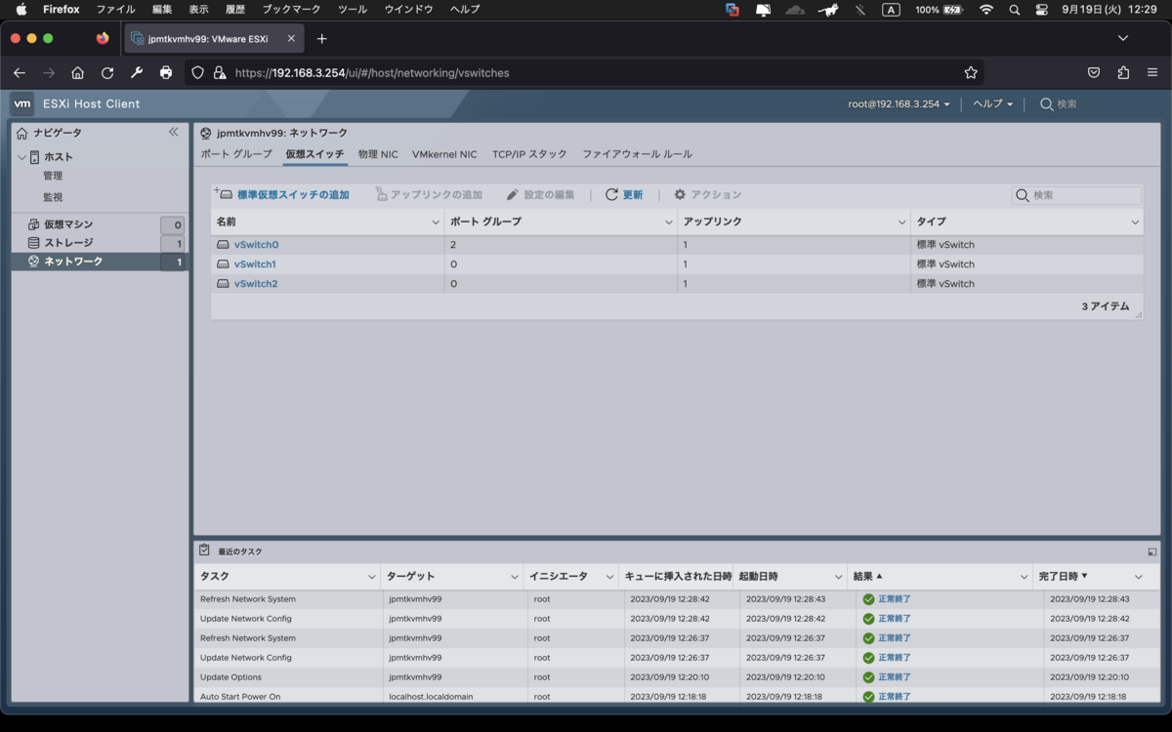Screen dimensions: 1172x732
Task: Click the vSwitch1 switch icon
Action: tap(223, 264)
